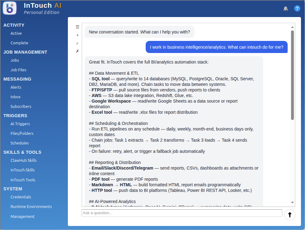
Task: Click the SYSTEM section header
Action: point(13,189)
